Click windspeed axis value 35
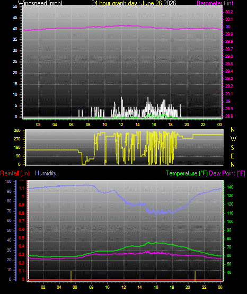The height and width of the screenshot is (294, 247). coord(15,39)
